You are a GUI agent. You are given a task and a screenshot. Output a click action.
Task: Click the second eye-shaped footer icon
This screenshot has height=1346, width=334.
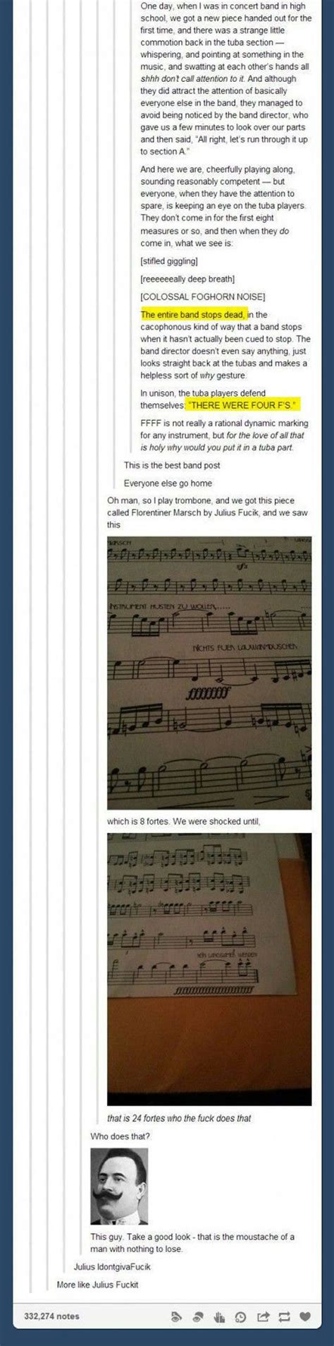click(198, 1316)
